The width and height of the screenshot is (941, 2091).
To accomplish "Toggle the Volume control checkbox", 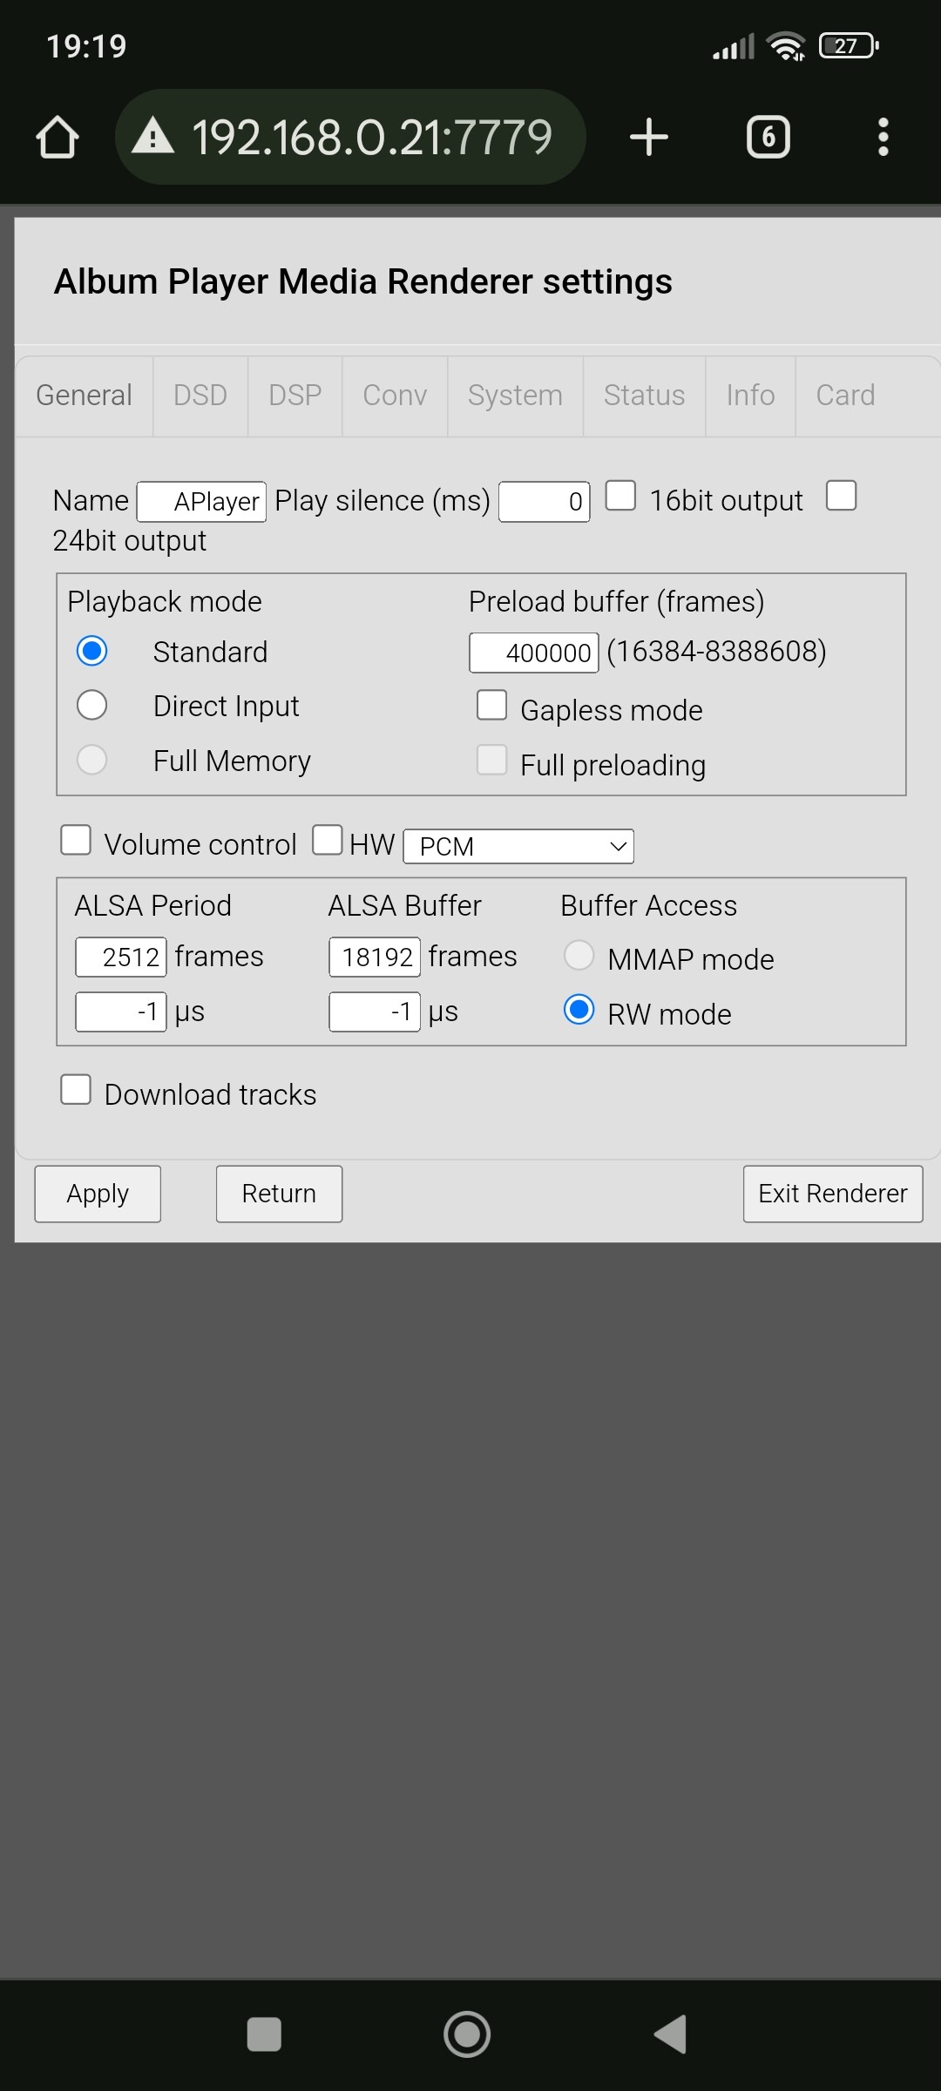I will tap(76, 841).
